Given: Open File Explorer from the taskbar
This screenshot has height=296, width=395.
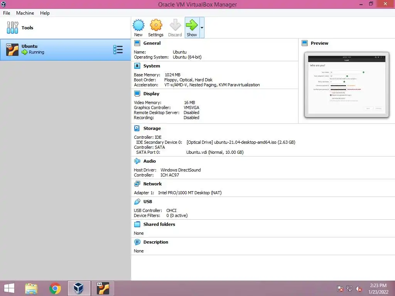Looking at the screenshot, I should point(31,288).
